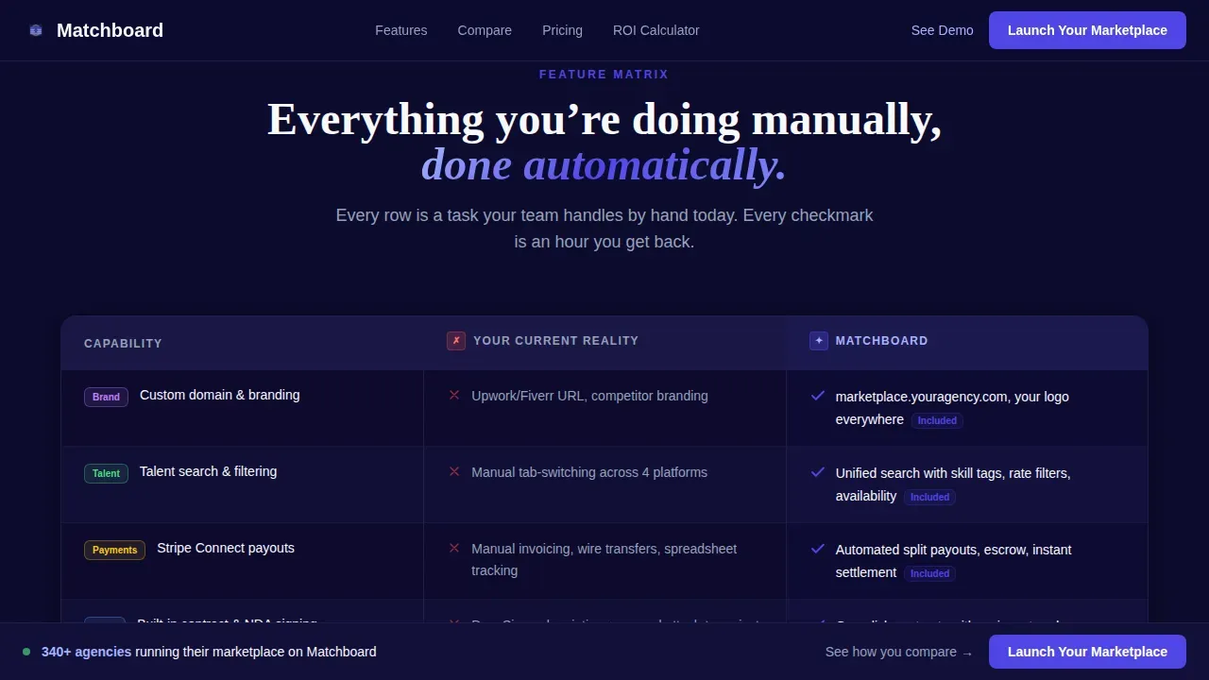Click the X icon beside Manual invoicing
This screenshot has width=1209, height=680.
coord(454,549)
